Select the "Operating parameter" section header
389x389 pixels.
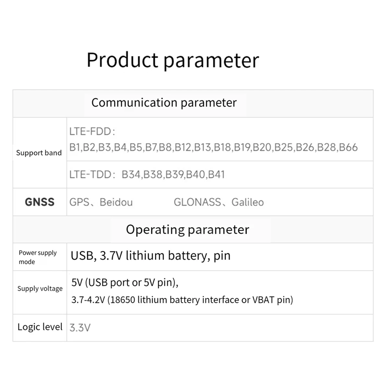(x=187, y=230)
